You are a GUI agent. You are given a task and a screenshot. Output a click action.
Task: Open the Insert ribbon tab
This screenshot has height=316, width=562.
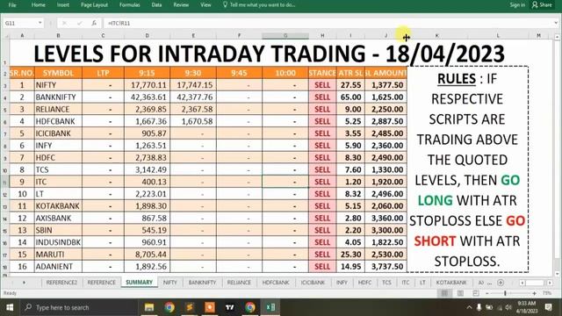coord(63,4)
